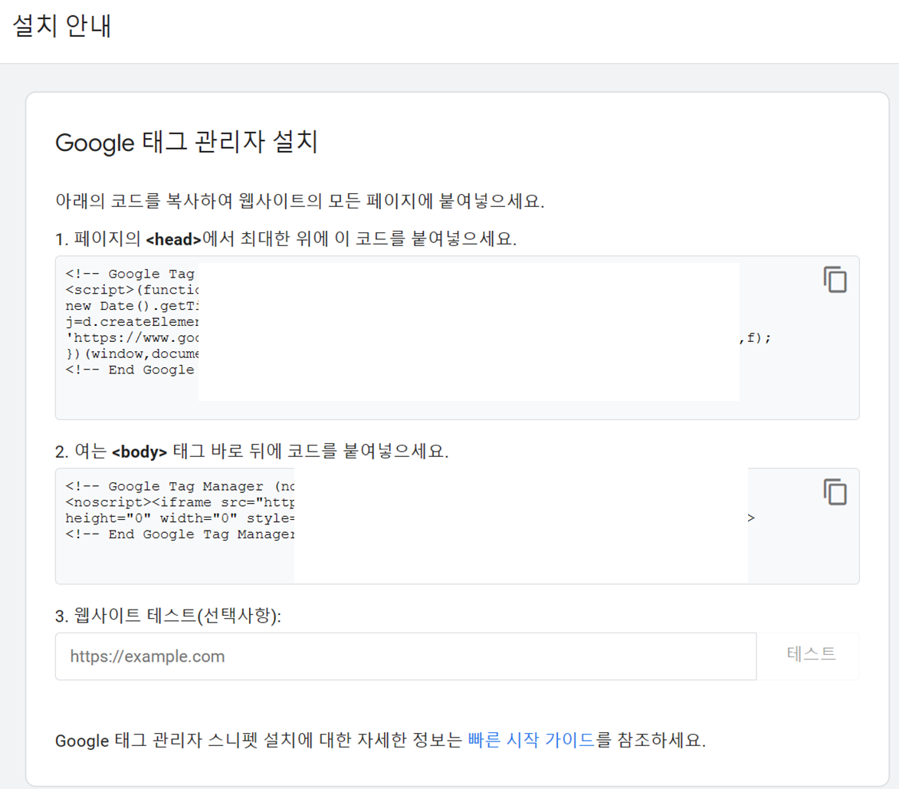Click the '})(window,docume' code line

[x=132, y=353]
